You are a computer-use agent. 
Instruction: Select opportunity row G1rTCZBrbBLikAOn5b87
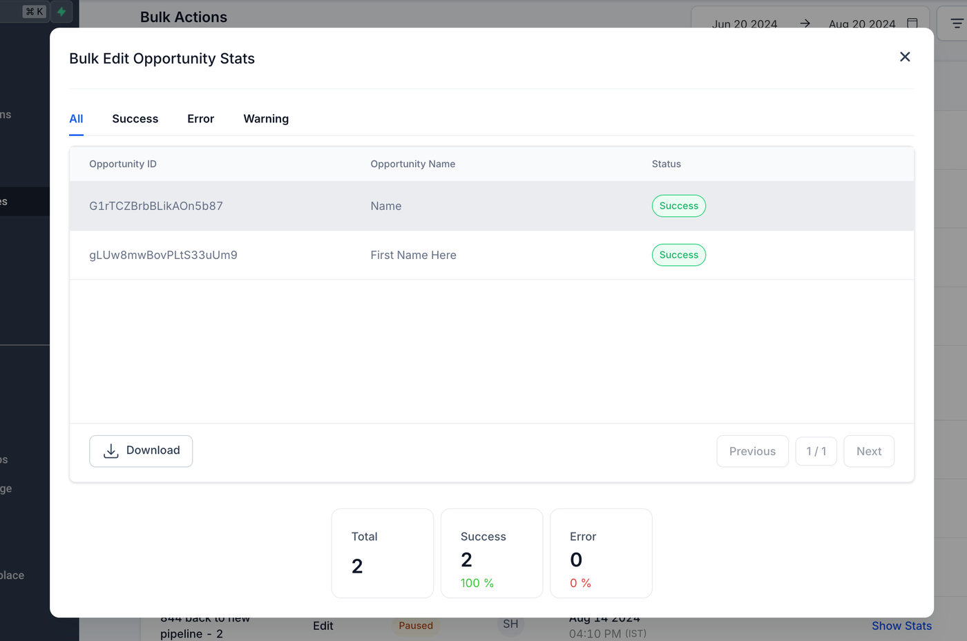coord(156,206)
